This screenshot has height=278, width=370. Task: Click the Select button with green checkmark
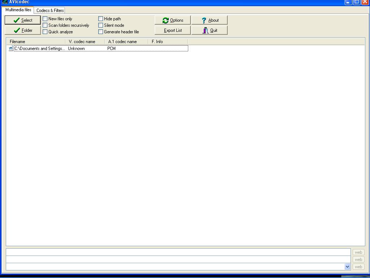pos(23,20)
